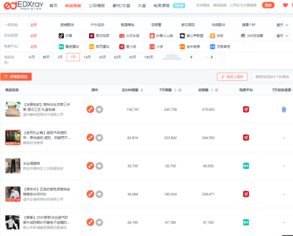The height and width of the screenshot is (236, 293).
Task: Filter by the 金牛电商 platform icon
Action: 183,46
